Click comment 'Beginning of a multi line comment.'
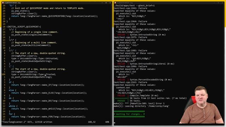Viewport: 226px width, 127px height. [34, 43]
